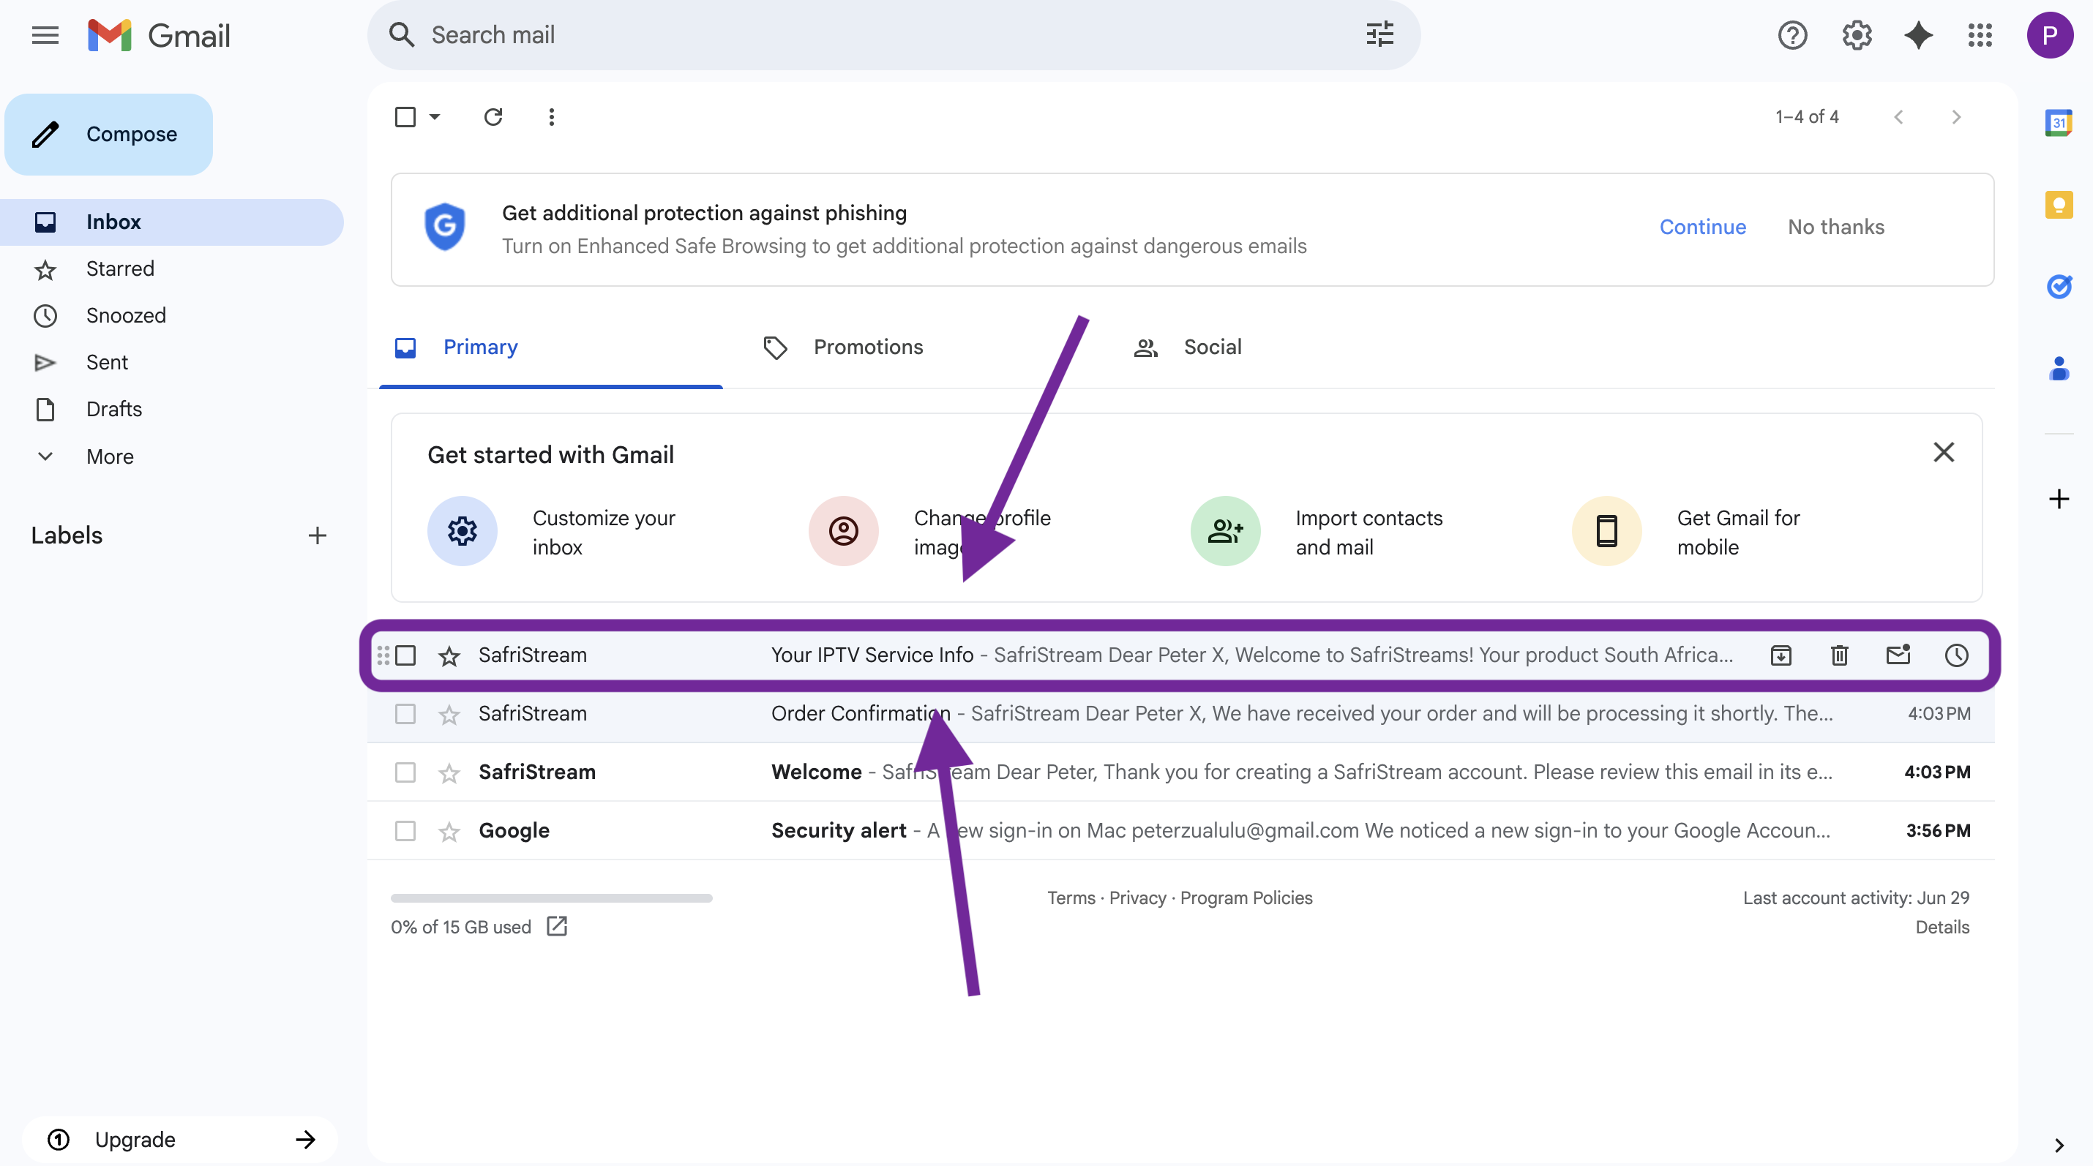2093x1166 pixels.
Task: Snooze the IPTV Service Info email
Action: click(1956, 655)
